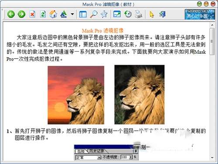The width and height of the screenshot is (218, 164).
Task: Refresh the page using the green arrows icon
Action: (x=43, y=14)
